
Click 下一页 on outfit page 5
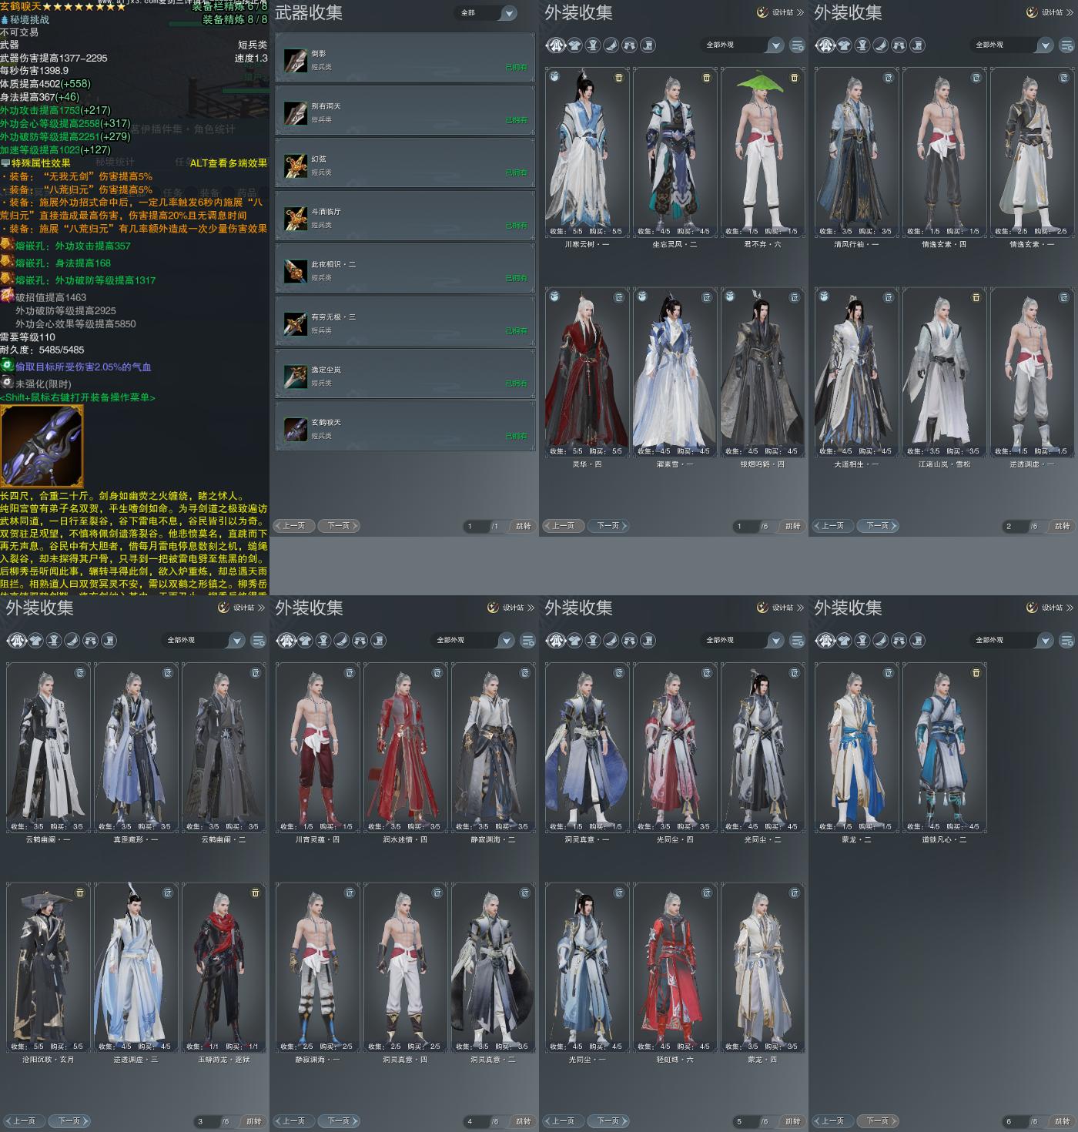608,1121
